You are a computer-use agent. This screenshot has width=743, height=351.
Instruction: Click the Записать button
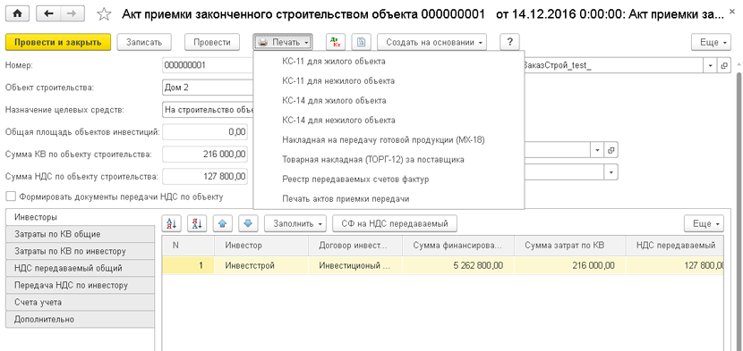[x=144, y=42]
